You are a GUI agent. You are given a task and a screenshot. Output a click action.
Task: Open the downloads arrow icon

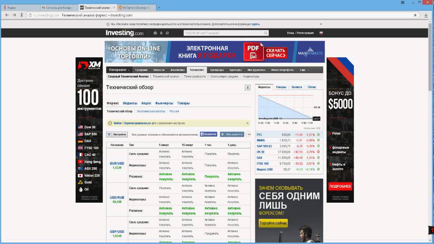[x=426, y=15]
